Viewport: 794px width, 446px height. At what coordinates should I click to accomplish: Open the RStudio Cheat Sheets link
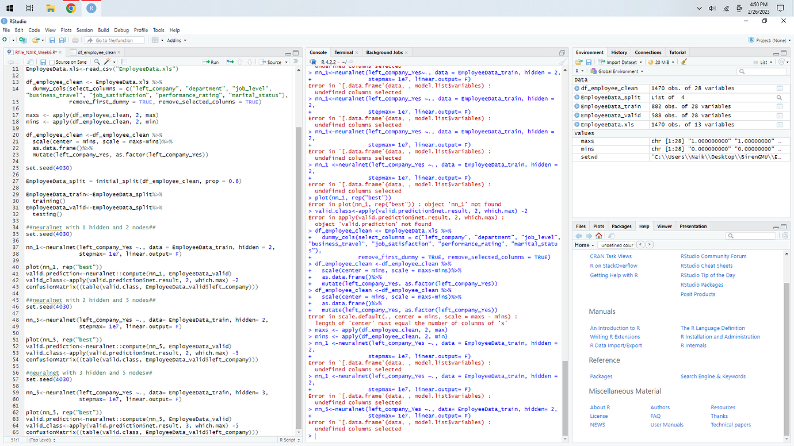pyautogui.click(x=707, y=266)
